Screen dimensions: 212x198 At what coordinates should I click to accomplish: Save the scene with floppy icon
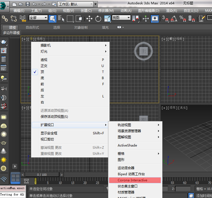tap(28, 4)
